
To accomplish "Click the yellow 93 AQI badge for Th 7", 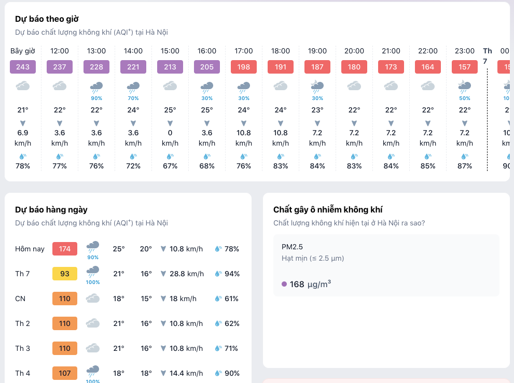I will (65, 274).
